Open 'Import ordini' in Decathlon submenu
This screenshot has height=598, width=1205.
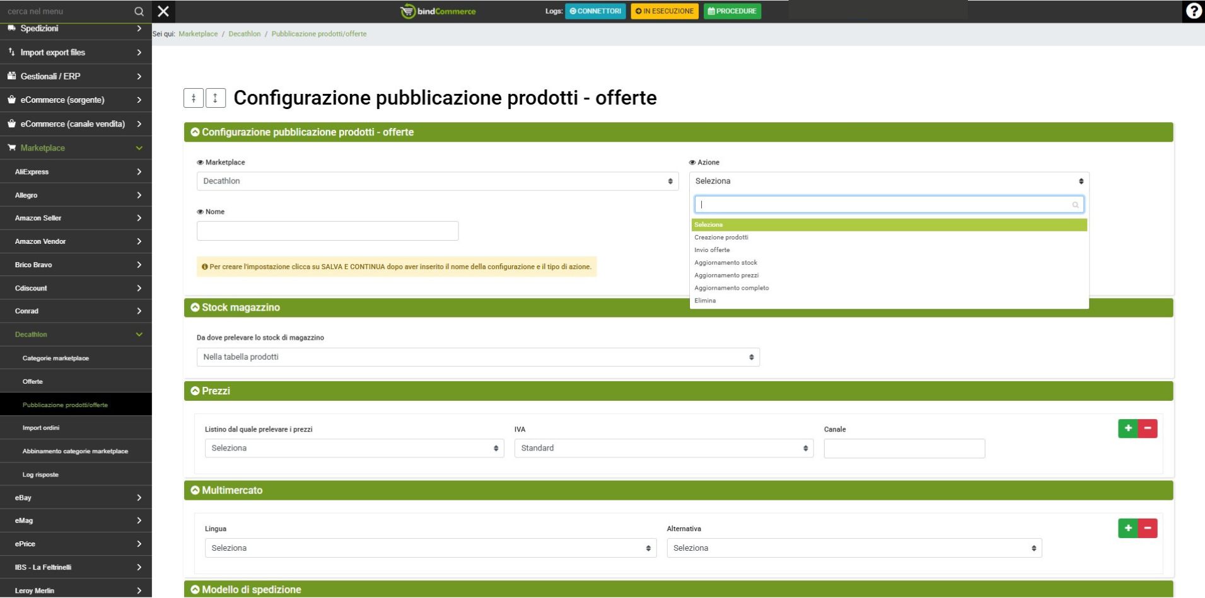tap(41, 428)
